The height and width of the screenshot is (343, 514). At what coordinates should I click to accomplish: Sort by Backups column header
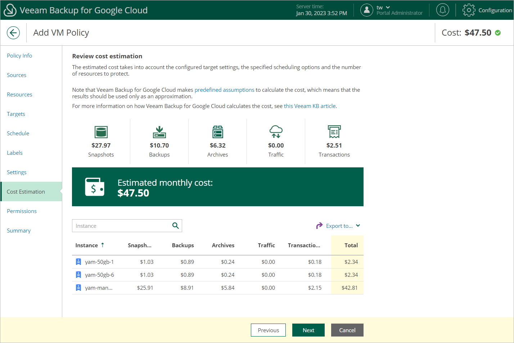183,245
